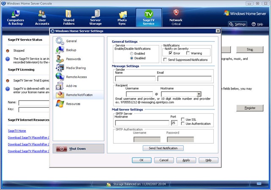Open the last Download SageTV Placeshifter link
Screen dimensions: 271x190
(28, 151)
